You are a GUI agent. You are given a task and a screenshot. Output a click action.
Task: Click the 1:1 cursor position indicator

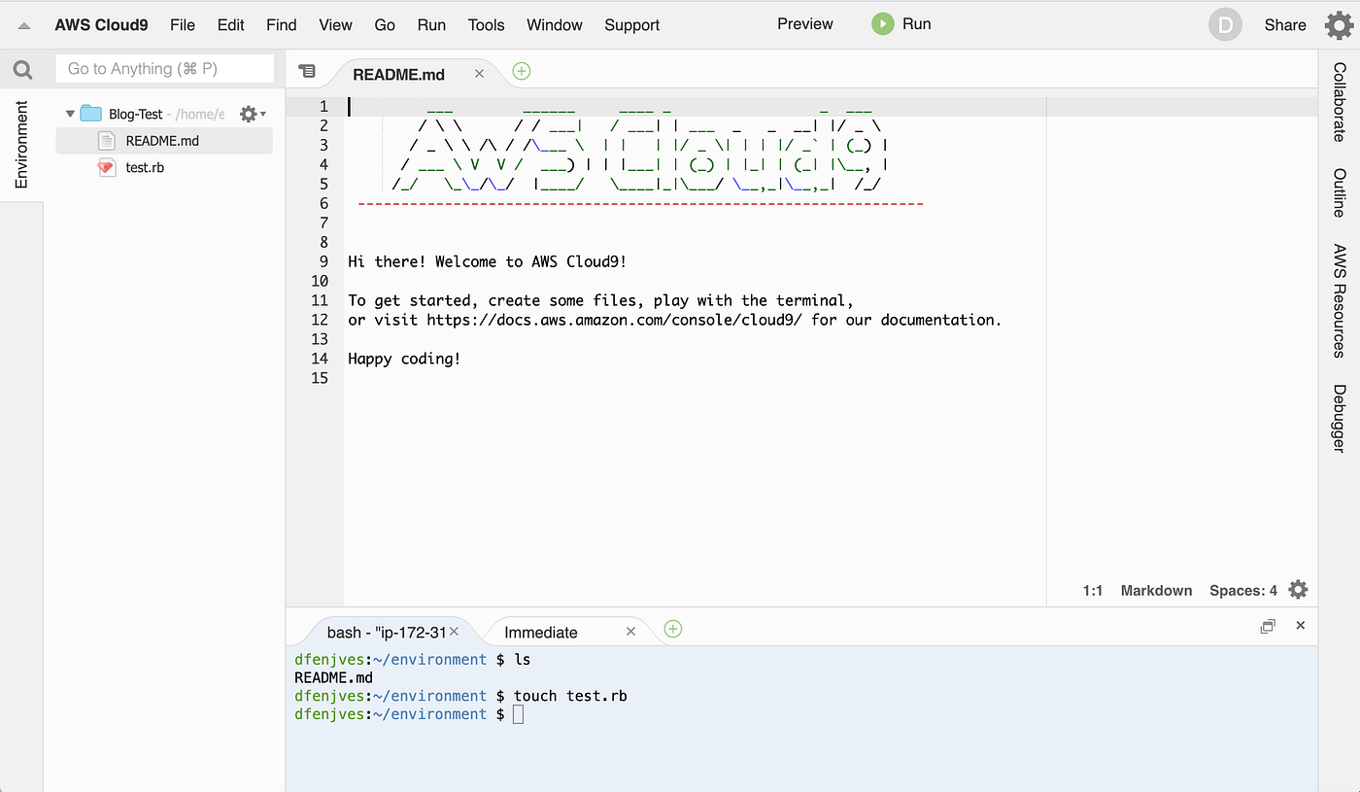point(1093,590)
